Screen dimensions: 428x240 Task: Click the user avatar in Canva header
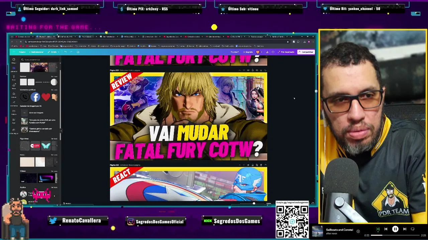click(258, 52)
